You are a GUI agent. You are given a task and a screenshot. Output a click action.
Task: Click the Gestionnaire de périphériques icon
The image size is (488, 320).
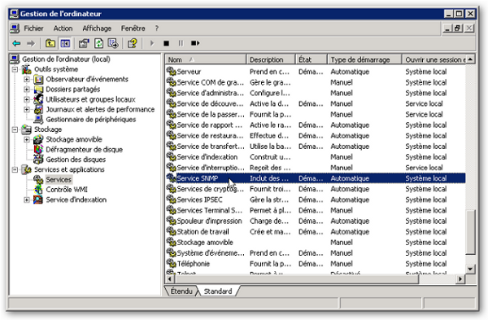point(38,119)
